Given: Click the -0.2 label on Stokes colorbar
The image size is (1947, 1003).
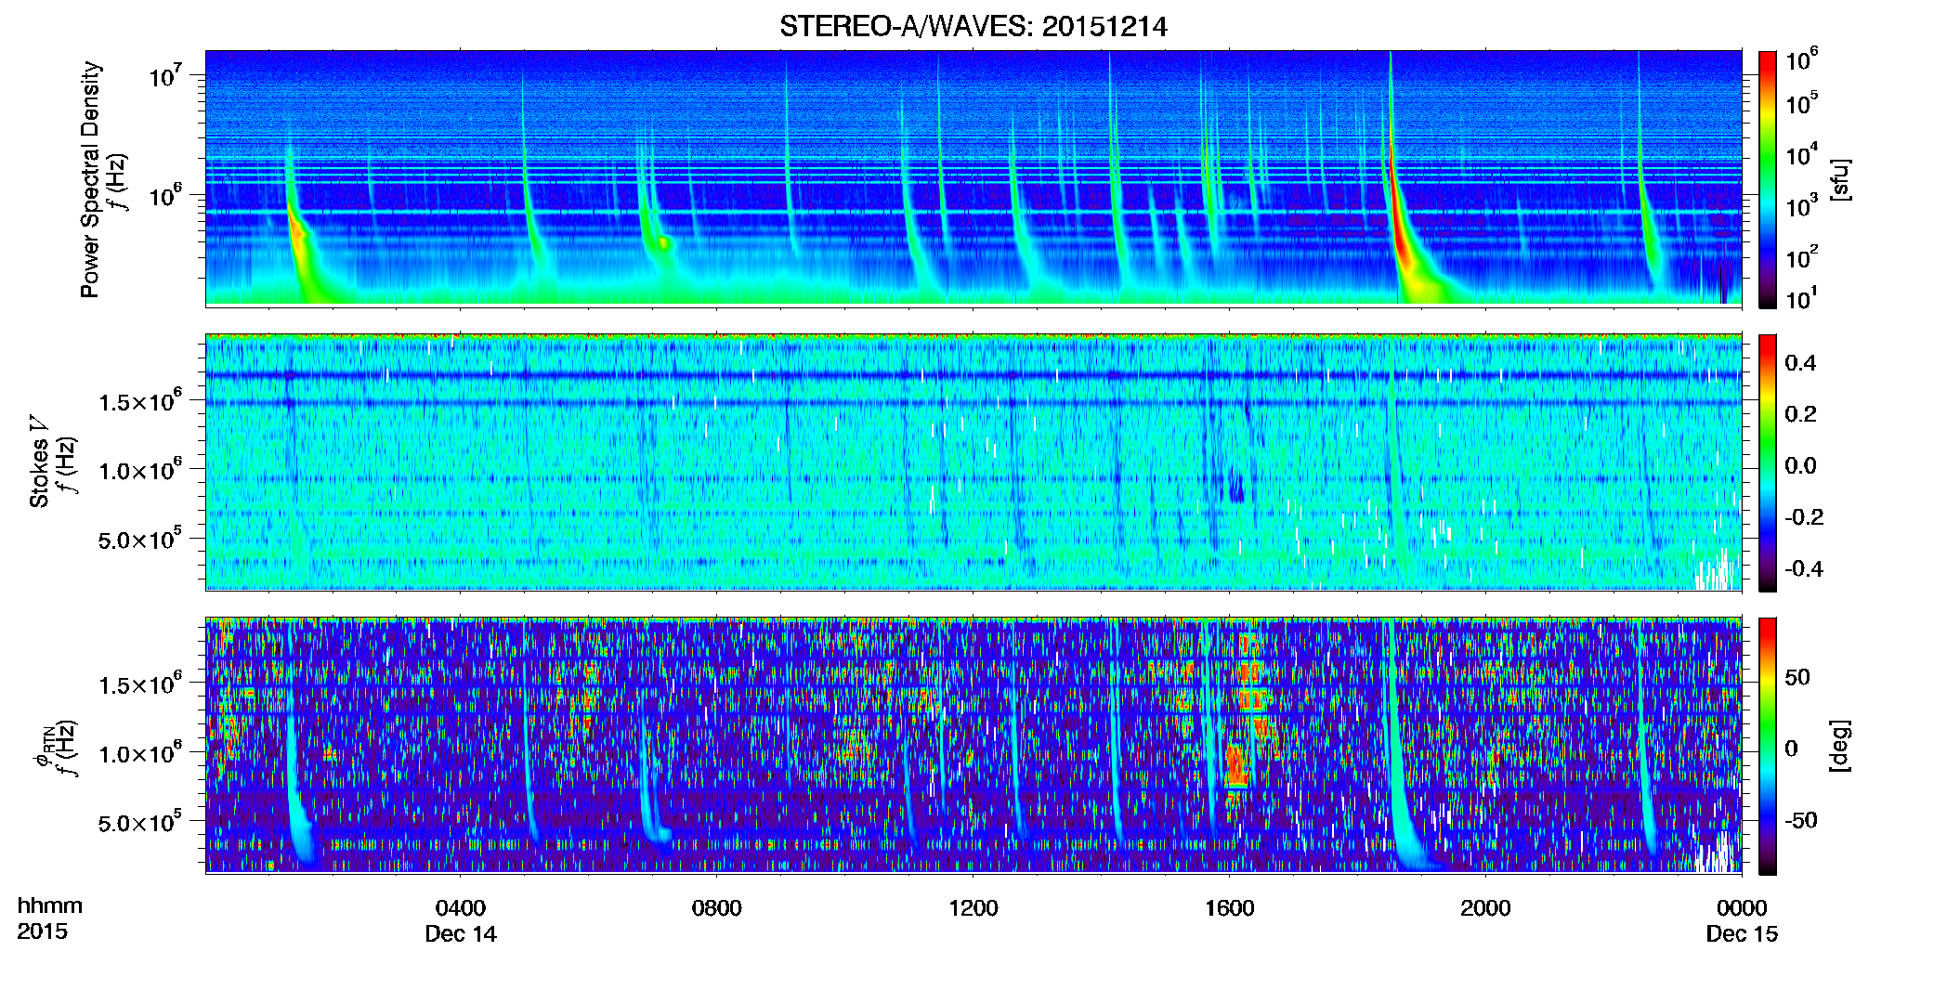Looking at the screenshot, I should 1804,517.
